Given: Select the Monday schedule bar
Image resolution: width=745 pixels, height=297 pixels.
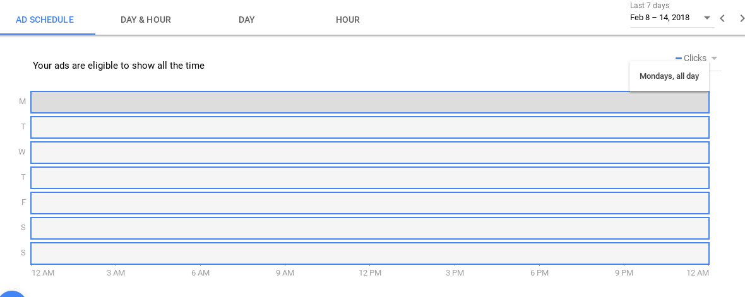Looking at the screenshot, I should click(x=369, y=102).
